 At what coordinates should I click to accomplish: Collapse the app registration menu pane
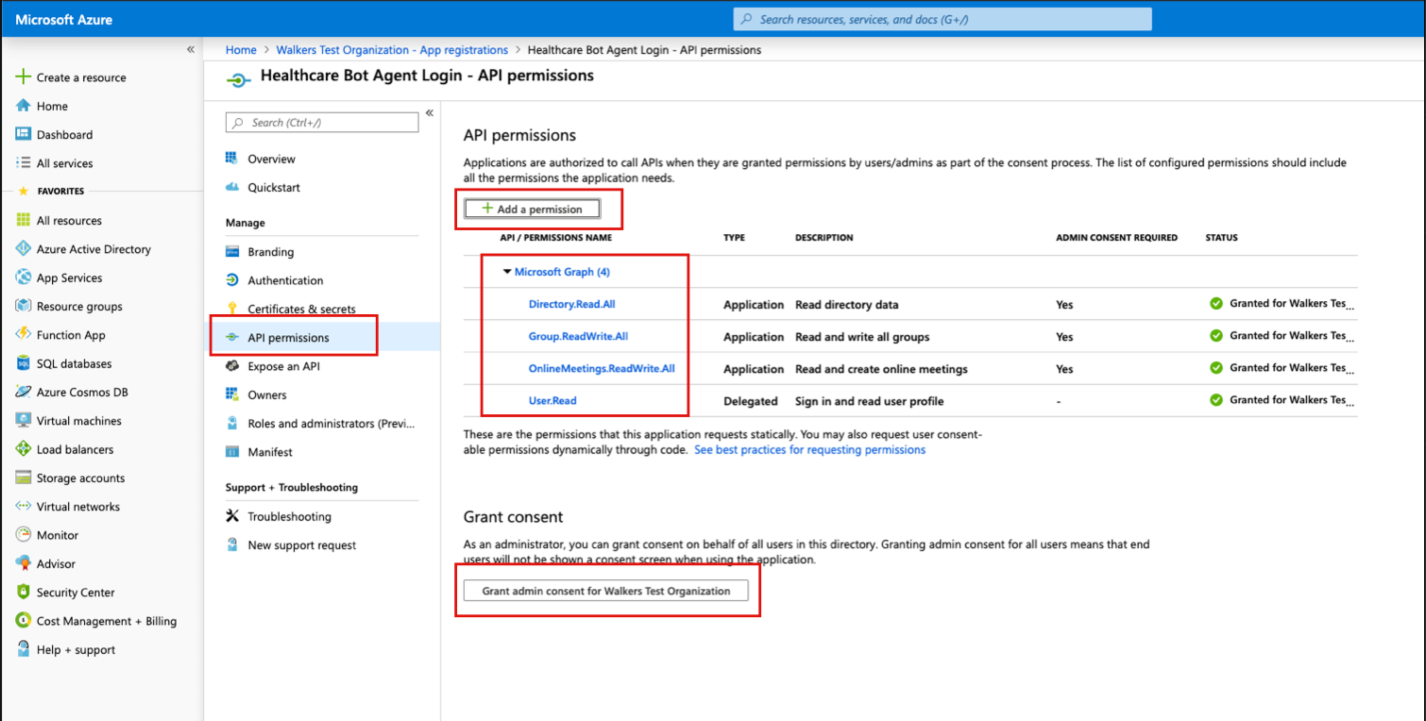pyautogui.click(x=430, y=111)
